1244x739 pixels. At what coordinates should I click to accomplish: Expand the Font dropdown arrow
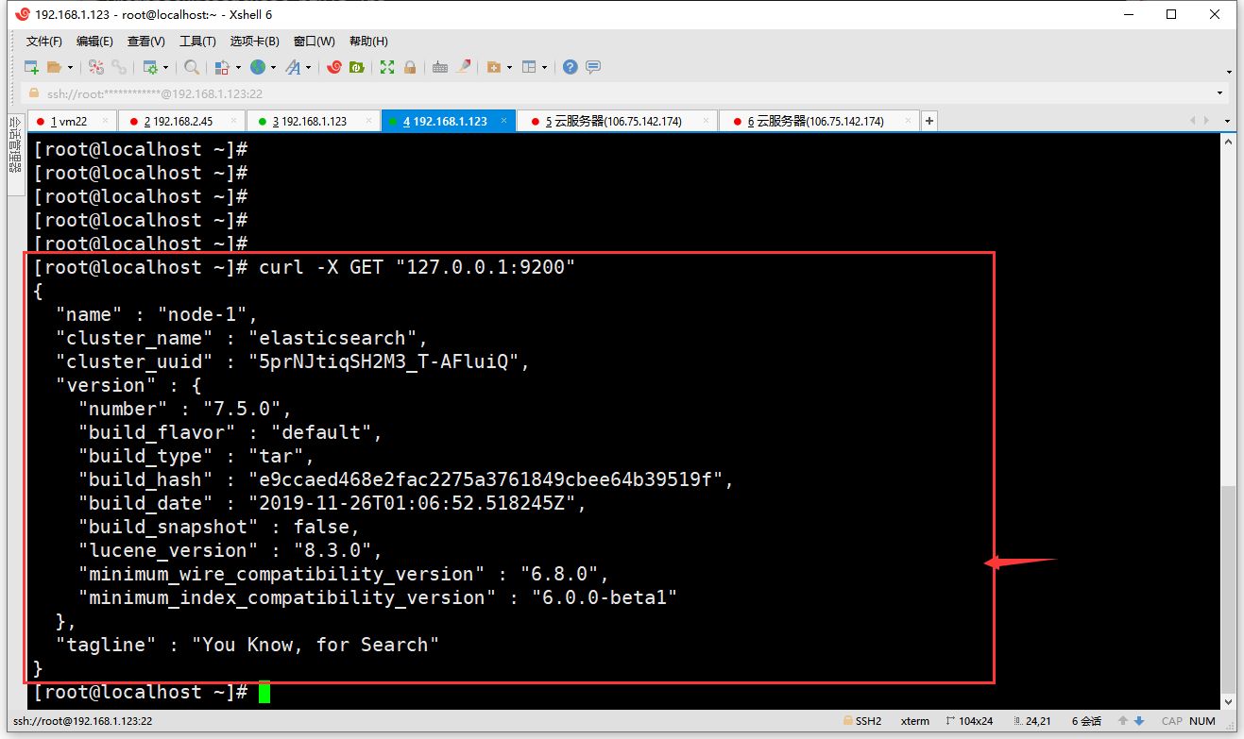click(x=308, y=67)
